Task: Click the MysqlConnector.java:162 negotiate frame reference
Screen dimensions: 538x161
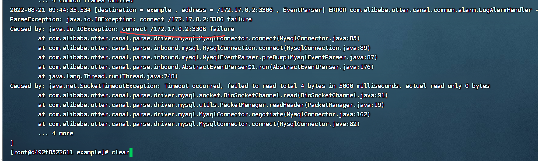Action: (328, 114)
